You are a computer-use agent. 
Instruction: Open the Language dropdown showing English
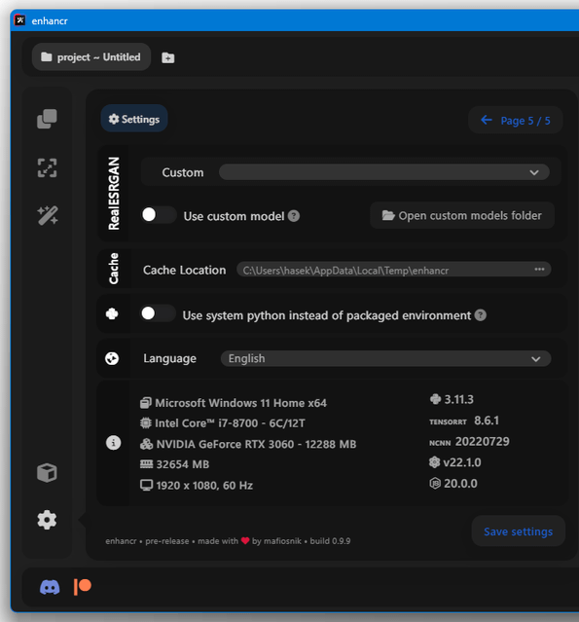pos(386,358)
